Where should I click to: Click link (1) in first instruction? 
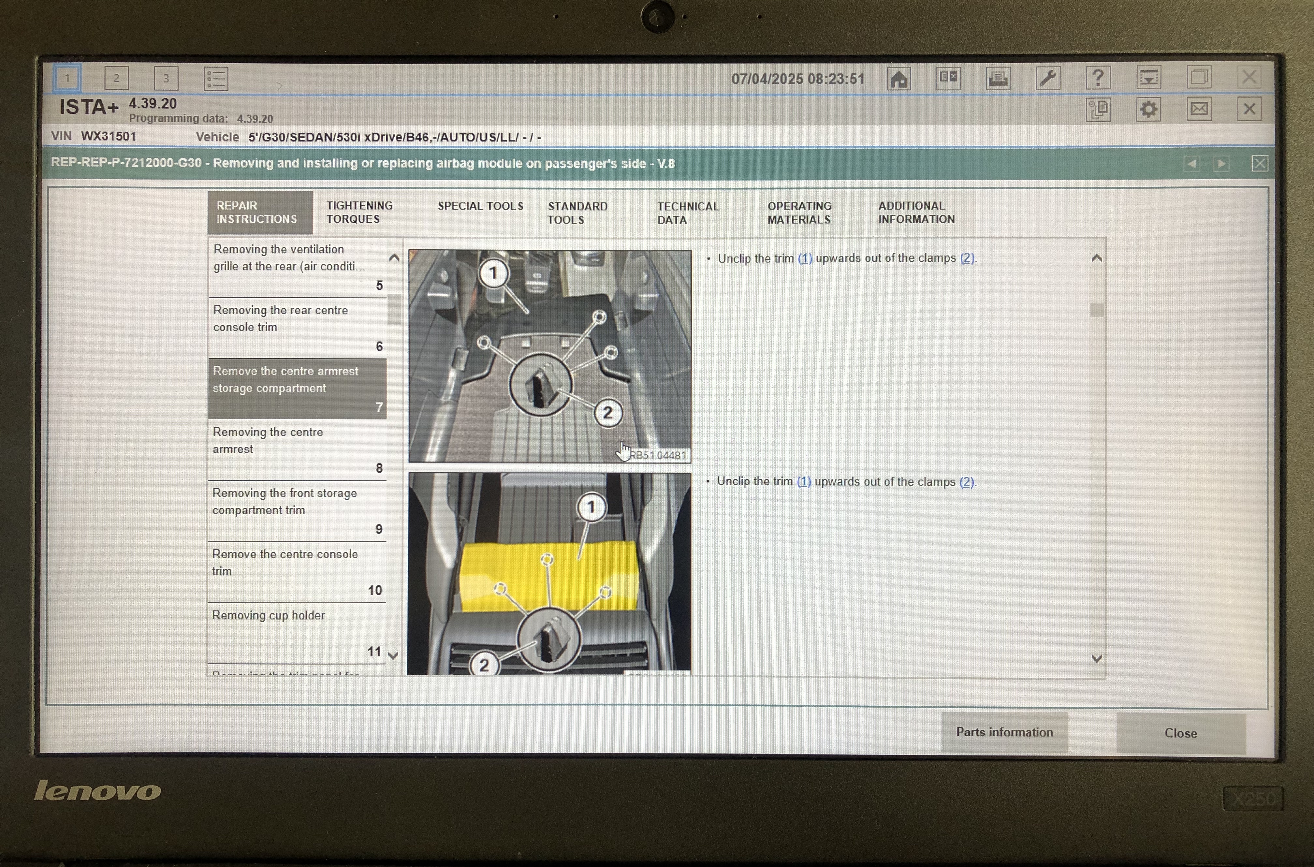[805, 258]
